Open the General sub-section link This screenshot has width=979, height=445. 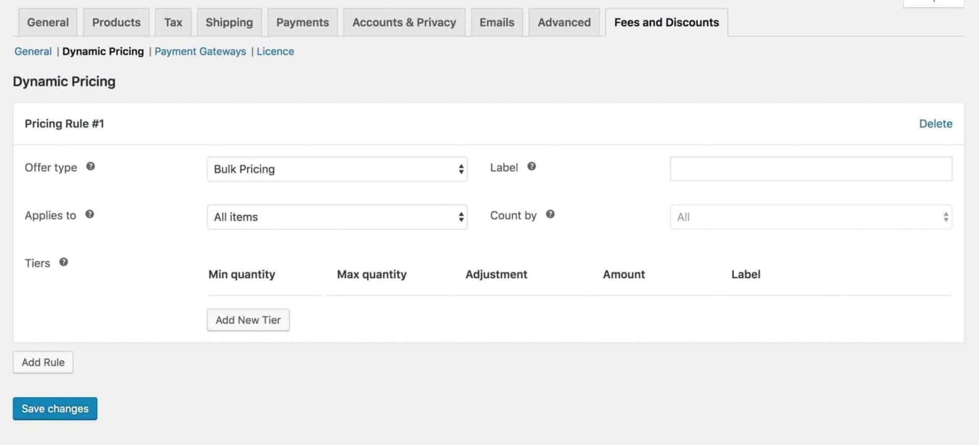click(x=33, y=51)
